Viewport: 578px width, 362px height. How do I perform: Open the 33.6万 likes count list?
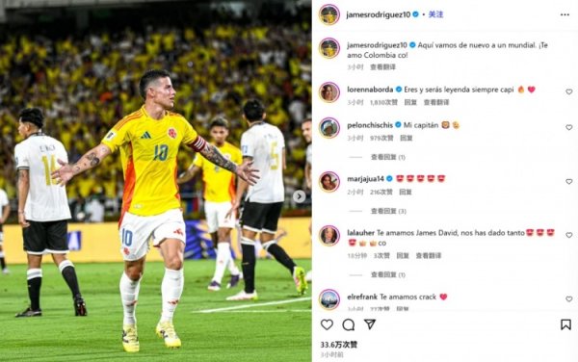pos(339,345)
